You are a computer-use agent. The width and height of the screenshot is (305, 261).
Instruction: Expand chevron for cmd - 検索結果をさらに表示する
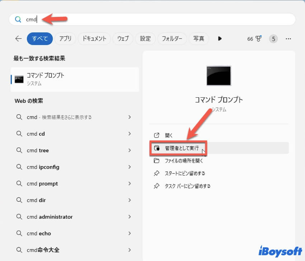pos(130,117)
